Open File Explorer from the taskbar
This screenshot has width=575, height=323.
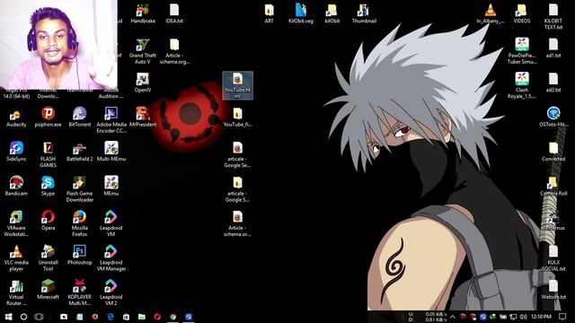(142, 317)
